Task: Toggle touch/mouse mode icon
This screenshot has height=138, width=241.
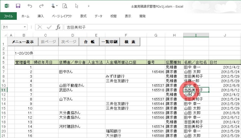Action: coord(53,6)
